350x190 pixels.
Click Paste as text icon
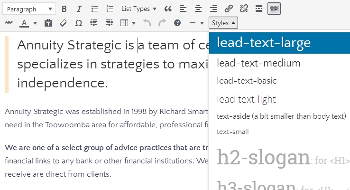(48, 23)
